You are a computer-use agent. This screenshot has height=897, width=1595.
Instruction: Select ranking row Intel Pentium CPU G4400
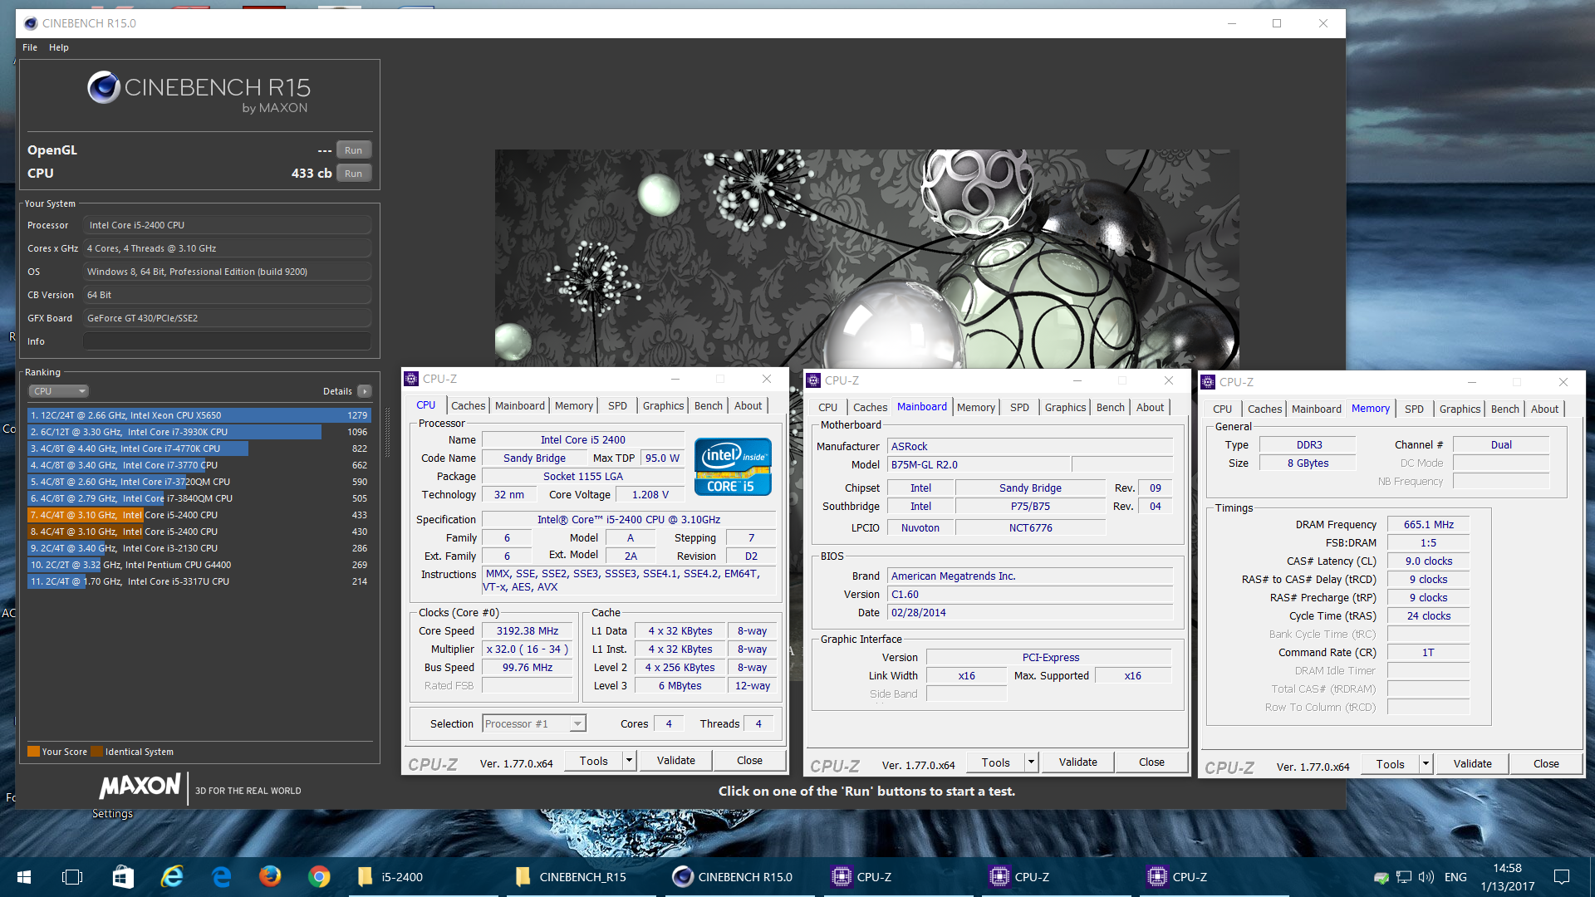pyautogui.click(x=199, y=565)
